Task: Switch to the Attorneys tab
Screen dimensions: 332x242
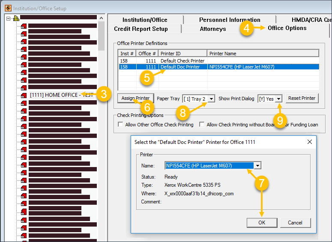Action: point(213,29)
